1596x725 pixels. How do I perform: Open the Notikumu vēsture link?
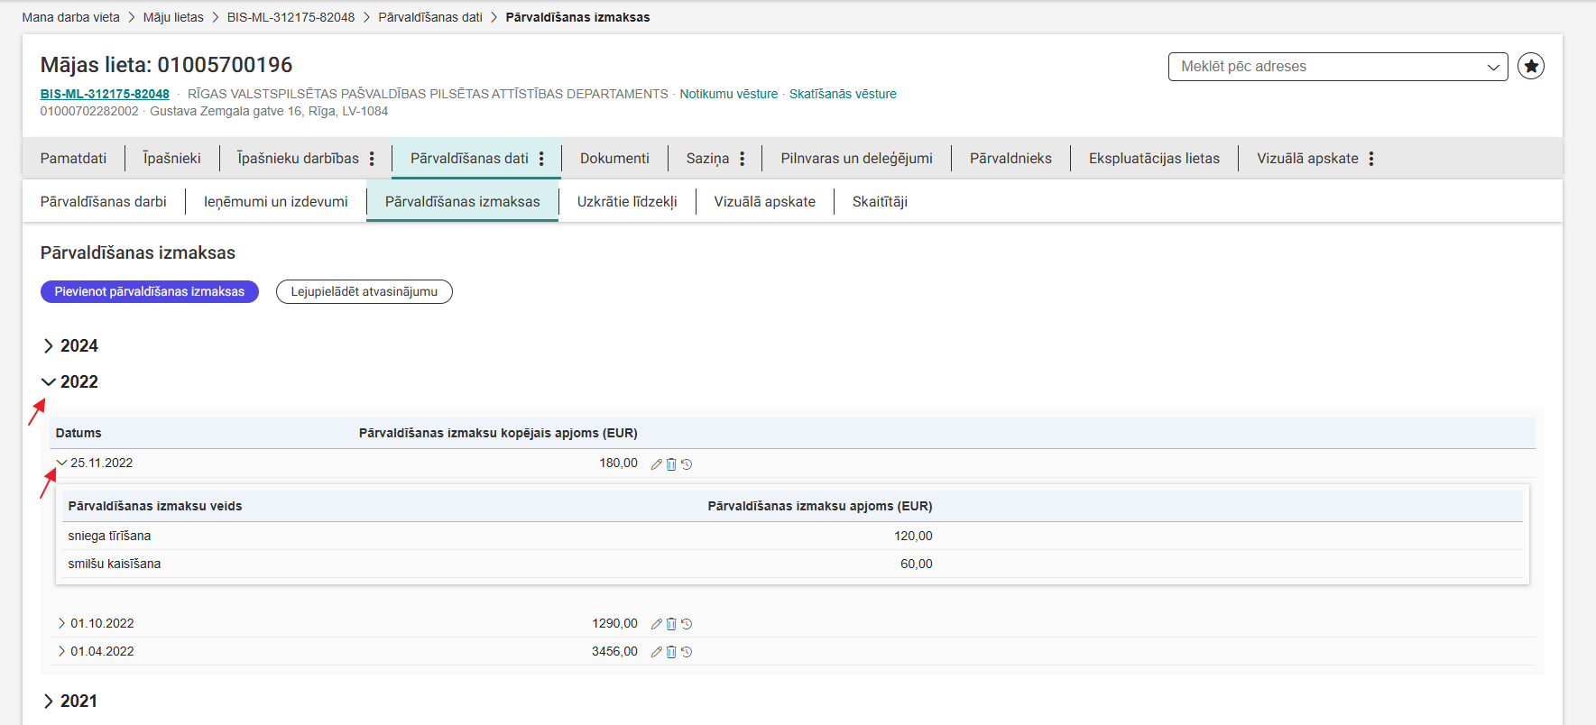click(x=728, y=94)
